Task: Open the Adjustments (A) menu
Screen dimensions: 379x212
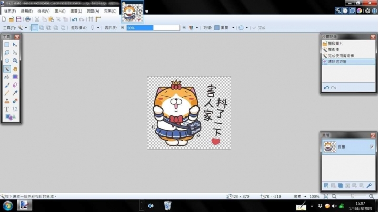Action: 93,11
